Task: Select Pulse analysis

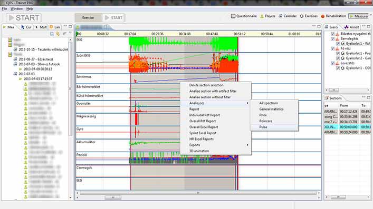Action: point(274,127)
